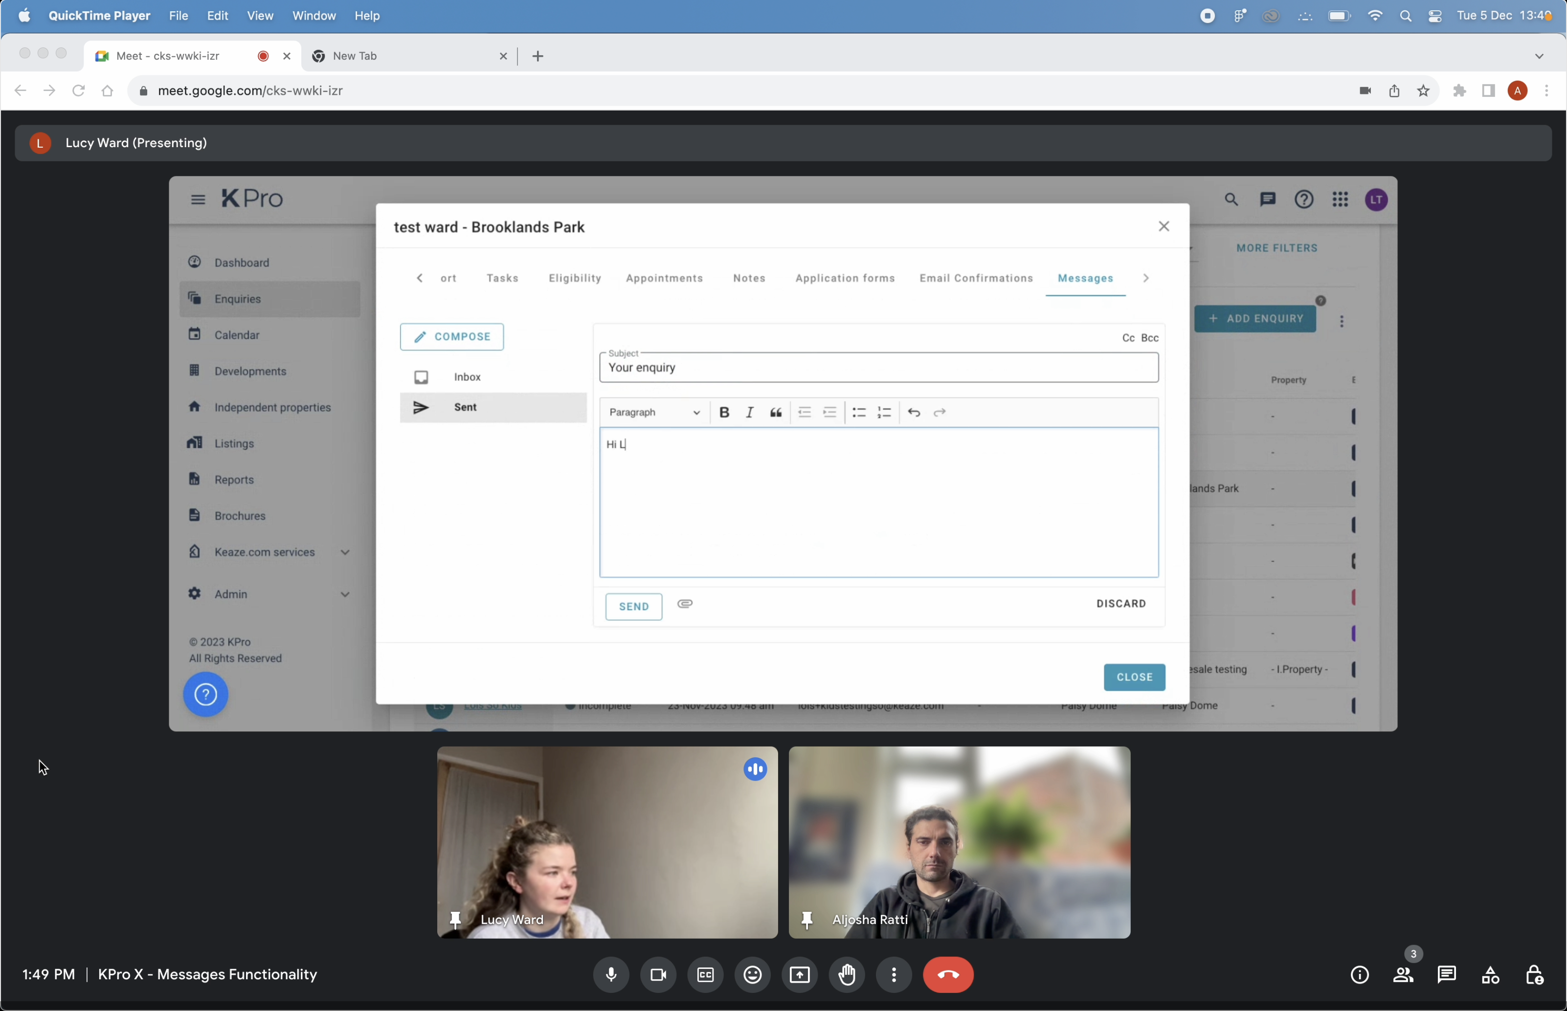Open the Inbox folder
This screenshot has height=1011, width=1567.
point(467,377)
